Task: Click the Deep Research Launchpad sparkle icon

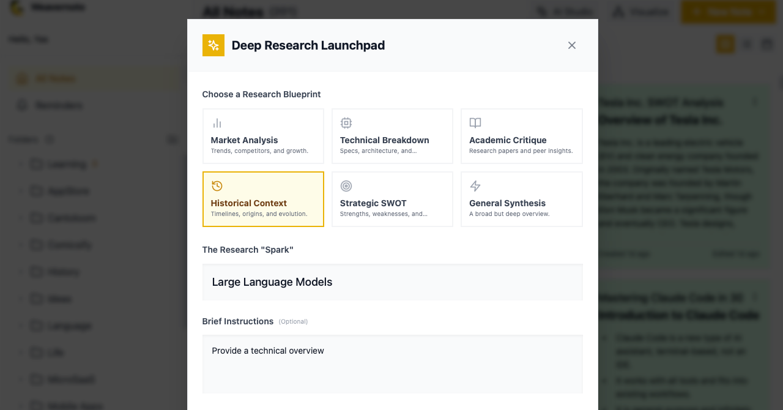Action: pyautogui.click(x=213, y=45)
